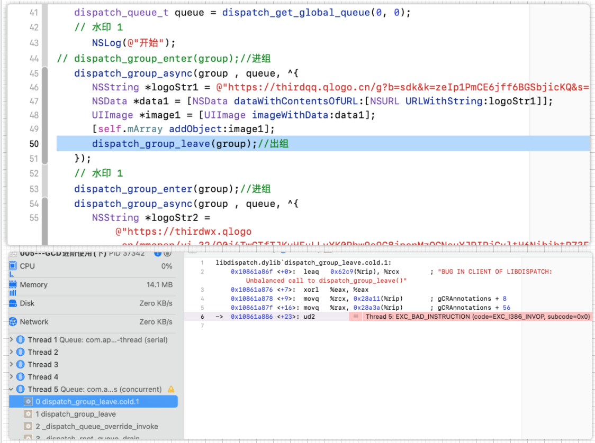Click the address 0x10861a86f in the disassembly

coord(251,272)
